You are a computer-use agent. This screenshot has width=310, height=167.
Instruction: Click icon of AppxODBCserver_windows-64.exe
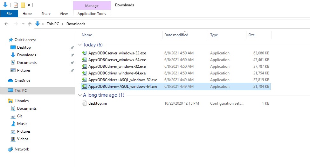pos(85,60)
